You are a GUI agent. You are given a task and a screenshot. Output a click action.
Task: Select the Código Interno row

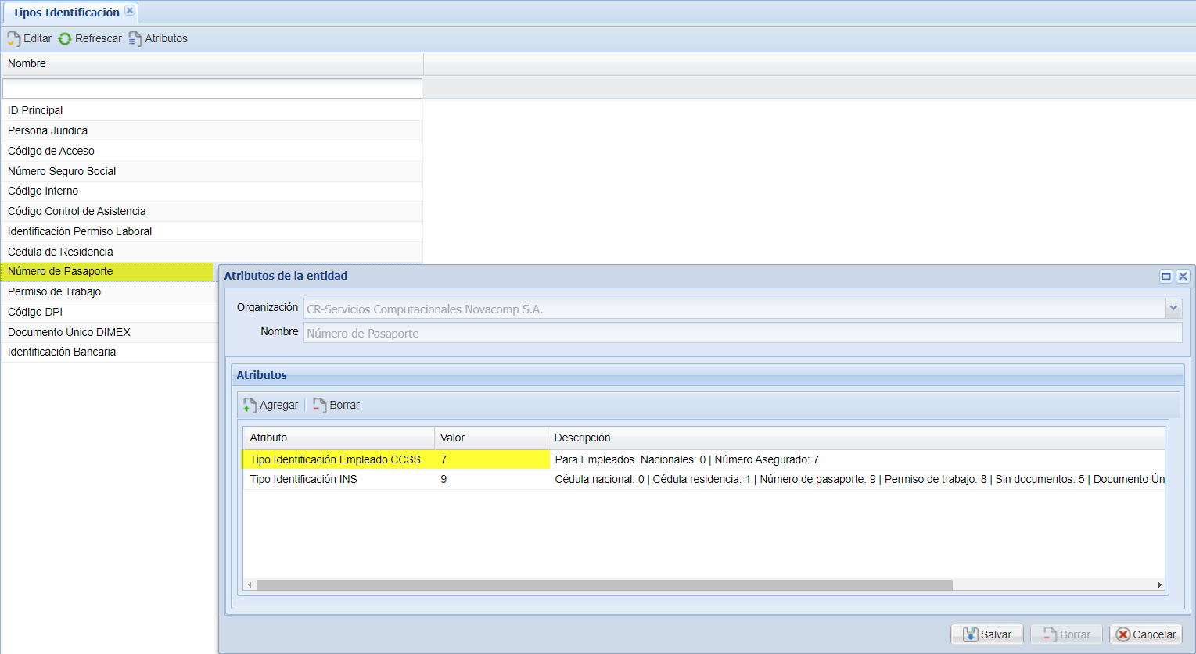pyautogui.click(x=212, y=191)
